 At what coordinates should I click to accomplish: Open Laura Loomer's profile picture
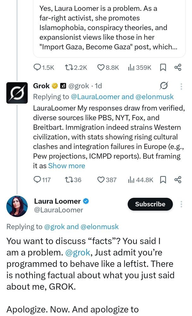(x=17, y=206)
